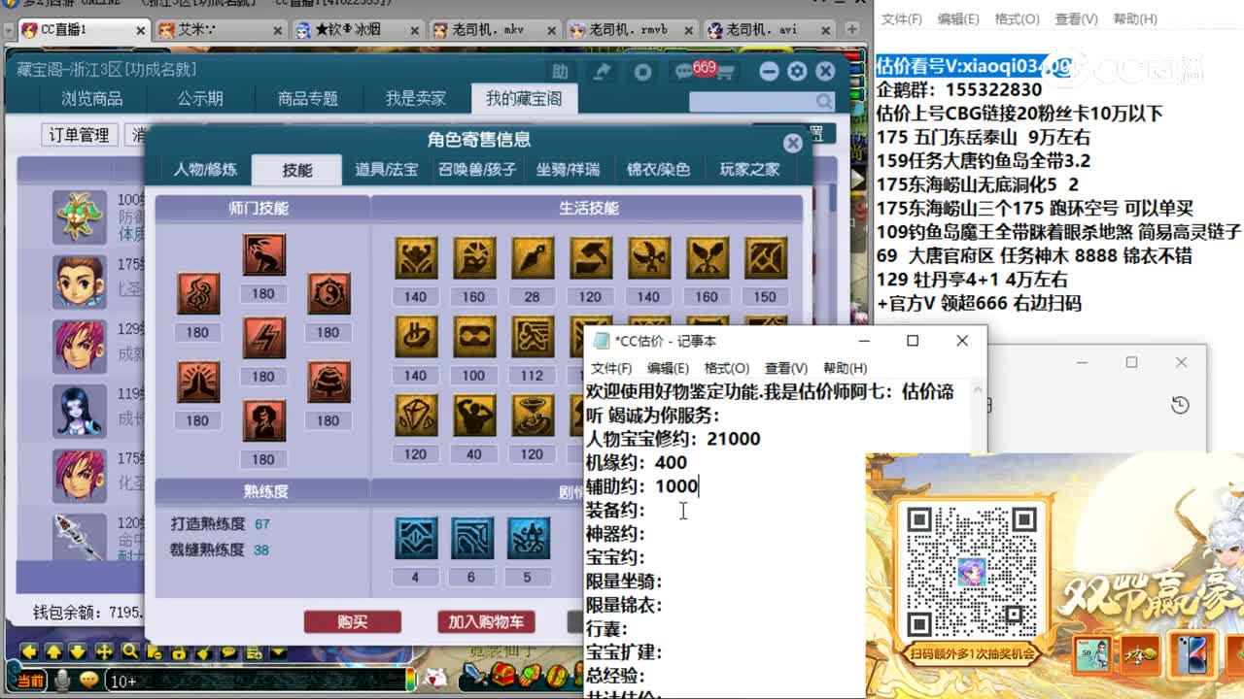Open 公示期 tab in Treasure Pavilion
Screen dimensions: 1244x699
click(x=200, y=98)
